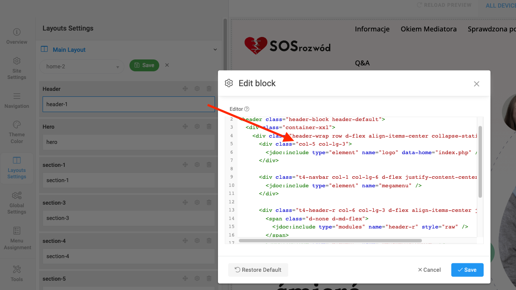This screenshot has width=516, height=290.
Task: Open Menu Assignment in the sidebar
Action: (17, 239)
